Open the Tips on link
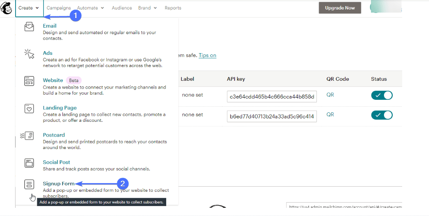This screenshot has height=216, width=429. point(207,55)
